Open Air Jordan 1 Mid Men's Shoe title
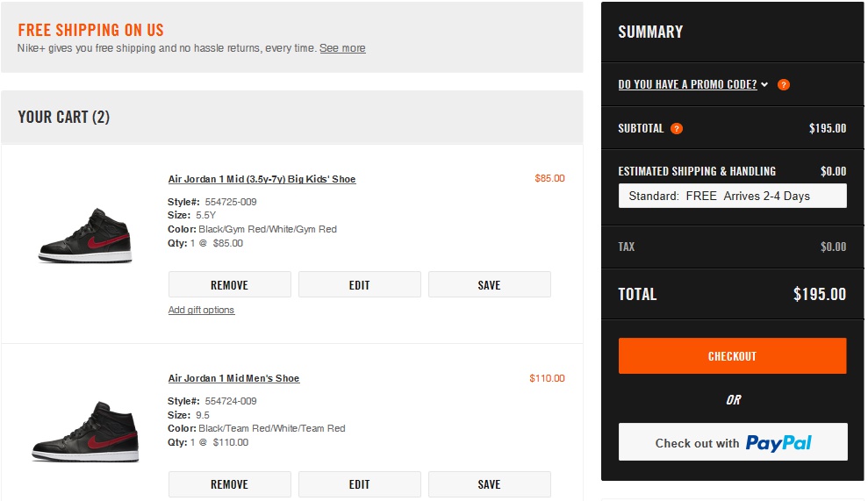Screen dimensions: 868x501 [233, 378]
